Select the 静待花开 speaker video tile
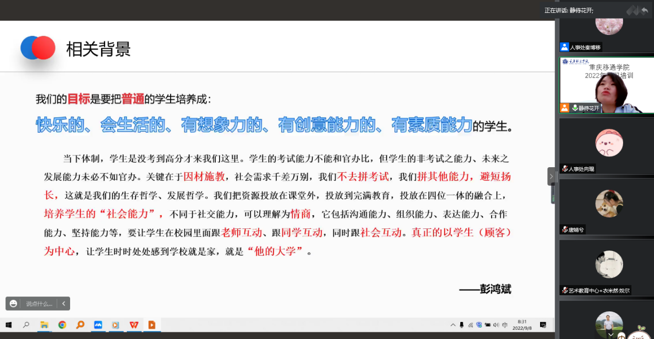Image resolution: width=654 pixels, height=339 pixels. [606, 85]
